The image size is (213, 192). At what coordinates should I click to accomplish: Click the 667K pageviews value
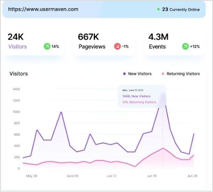[88, 37]
